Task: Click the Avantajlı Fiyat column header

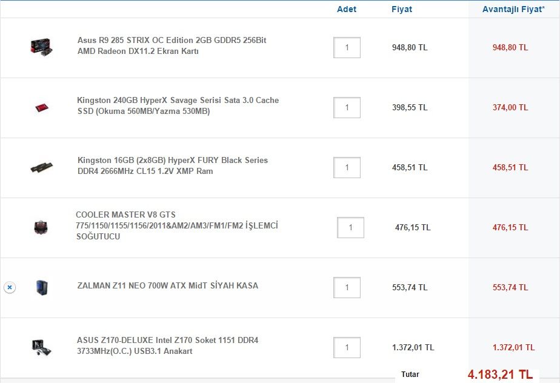Action: click(513, 9)
